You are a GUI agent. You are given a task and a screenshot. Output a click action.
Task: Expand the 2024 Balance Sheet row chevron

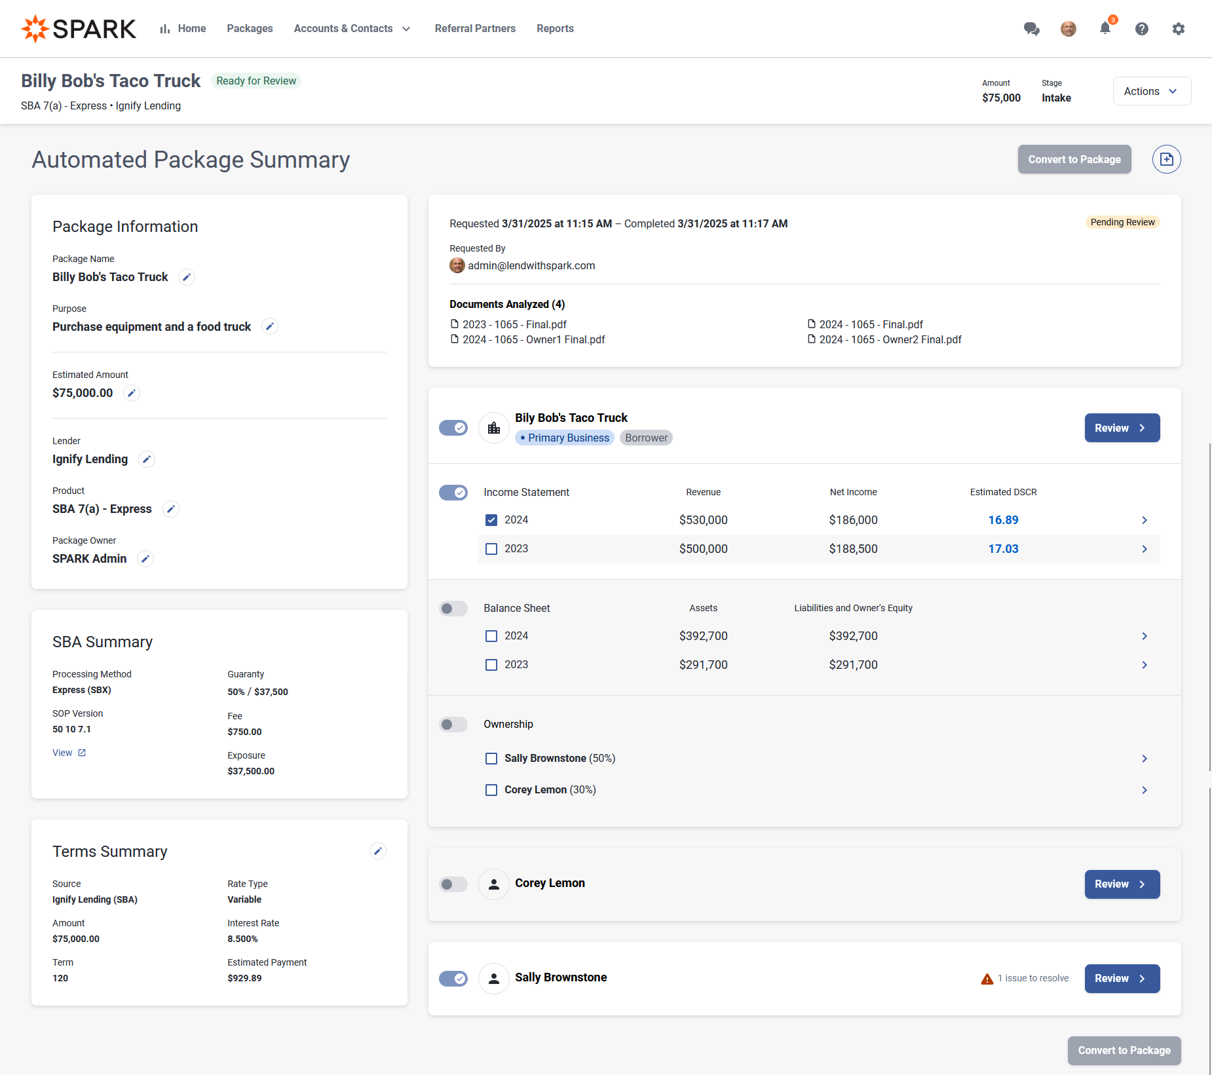click(x=1145, y=636)
